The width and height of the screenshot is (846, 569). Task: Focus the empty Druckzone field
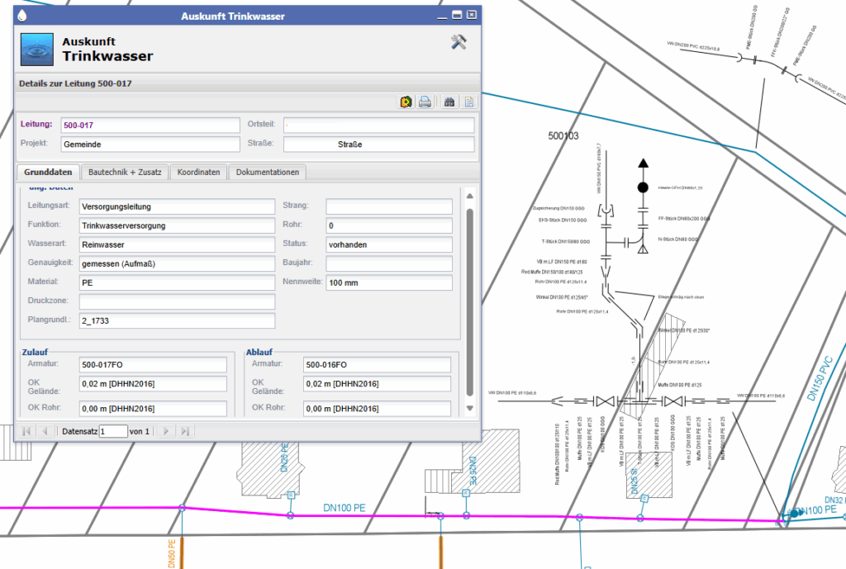pyautogui.click(x=177, y=301)
